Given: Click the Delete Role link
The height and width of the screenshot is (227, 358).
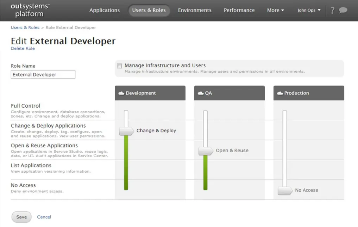Looking at the screenshot, I should [x=23, y=48].
